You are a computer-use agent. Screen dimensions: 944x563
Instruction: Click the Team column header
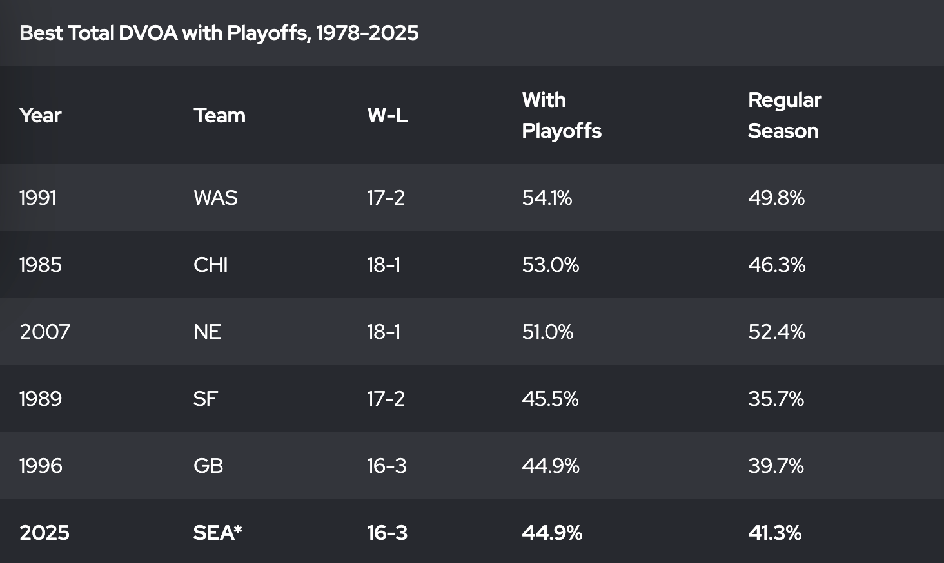(219, 115)
